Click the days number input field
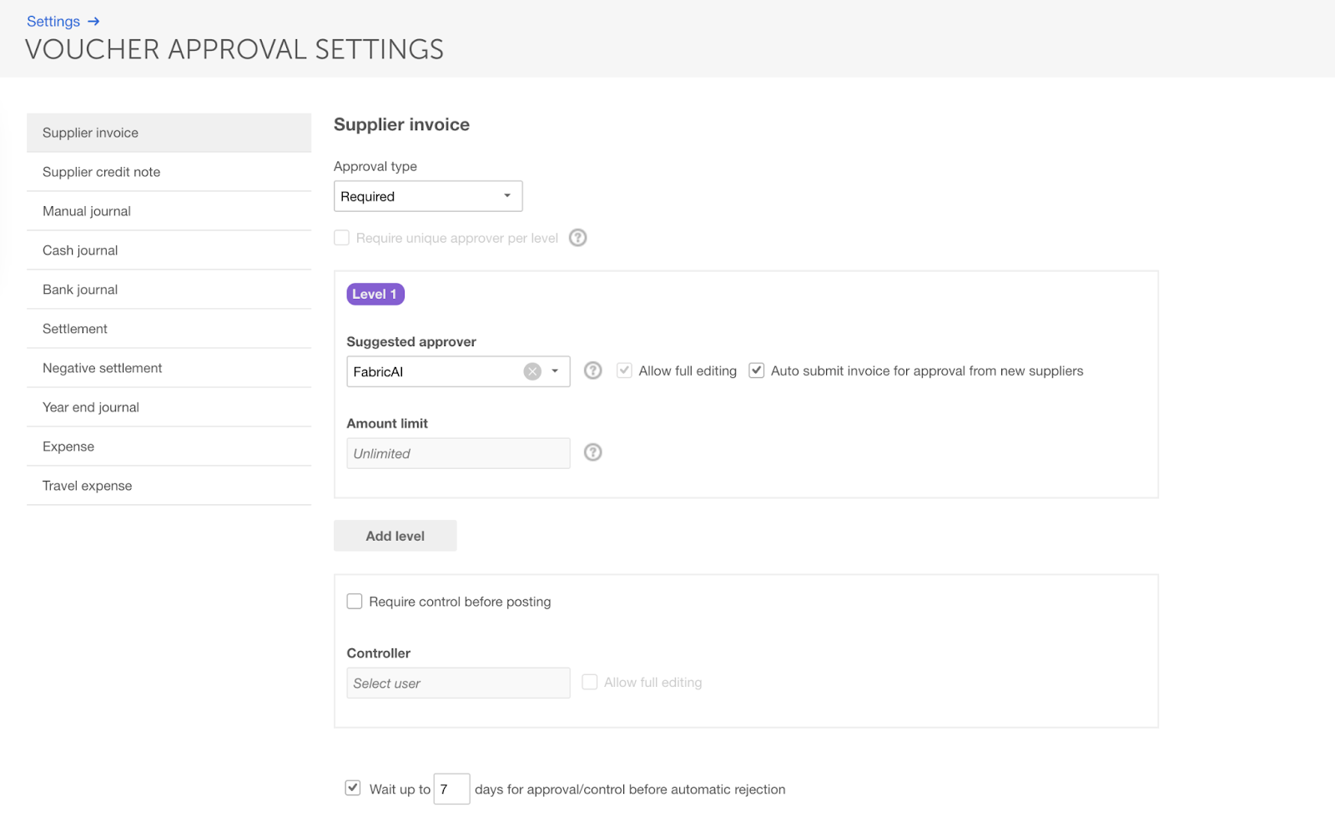The height and width of the screenshot is (827, 1335). click(x=451, y=789)
